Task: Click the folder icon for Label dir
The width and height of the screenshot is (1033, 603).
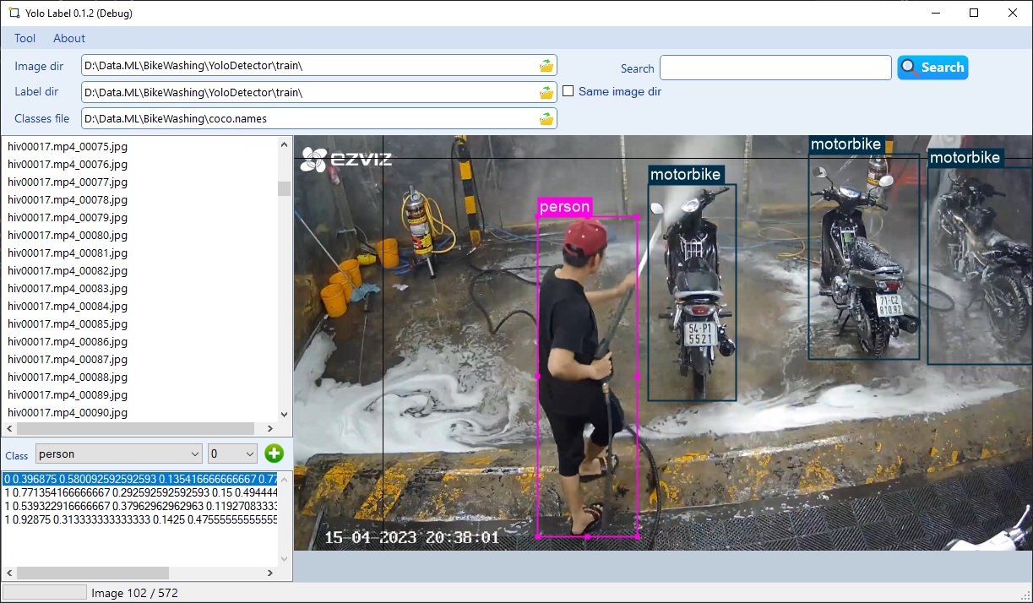Action: point(546,92)
